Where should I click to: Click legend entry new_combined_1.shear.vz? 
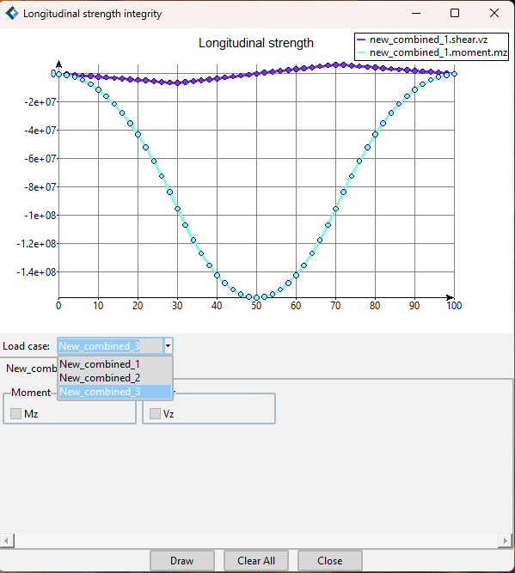(x=428, y=40)
